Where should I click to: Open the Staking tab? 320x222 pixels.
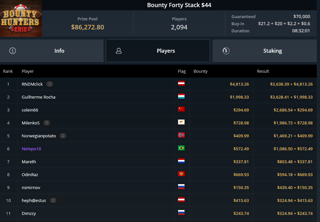[265, 51]
